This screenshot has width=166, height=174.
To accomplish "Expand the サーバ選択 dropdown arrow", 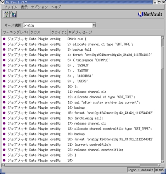I will [94, 25].
